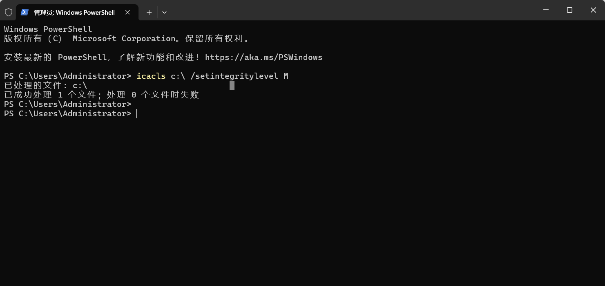The width and height of the screenshot is (605, 286).
Task: Click the empty title bar area beside the dropdown
Action: 351,10
